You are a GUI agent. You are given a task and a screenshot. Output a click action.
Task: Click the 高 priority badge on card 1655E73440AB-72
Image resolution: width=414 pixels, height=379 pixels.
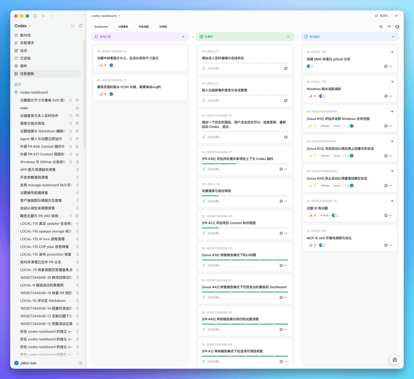(103, 65)
